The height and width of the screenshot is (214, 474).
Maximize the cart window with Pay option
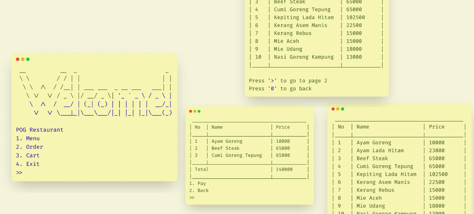199,112
